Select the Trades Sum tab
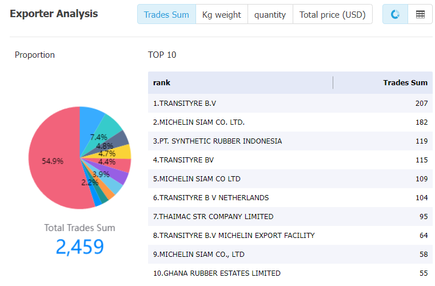The height and width of the screenshot is (286, 435). click(x=166, y=14)
